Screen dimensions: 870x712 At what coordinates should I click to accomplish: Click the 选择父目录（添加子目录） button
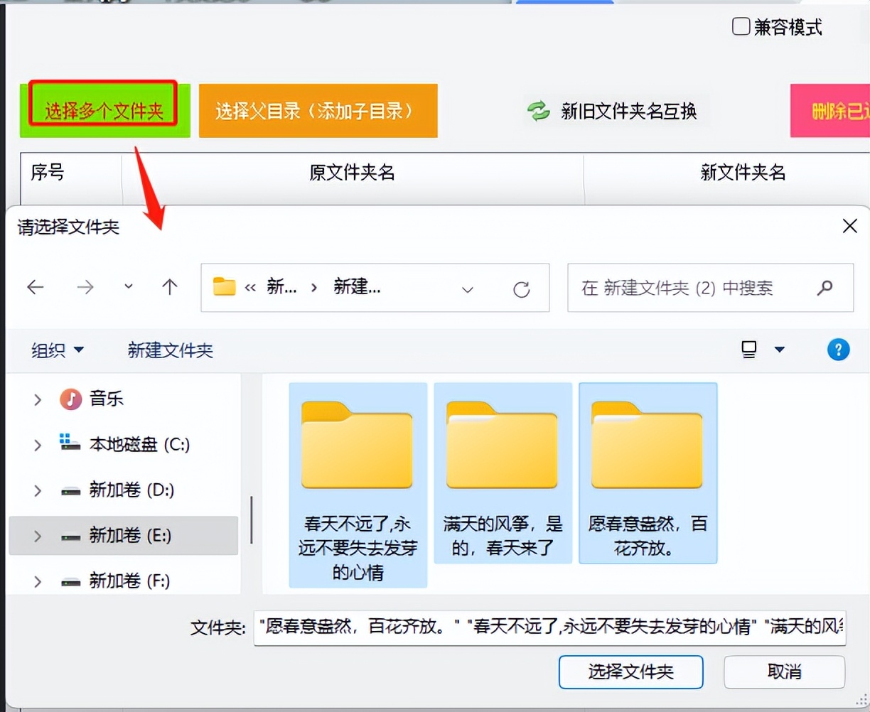click(318, 111)
